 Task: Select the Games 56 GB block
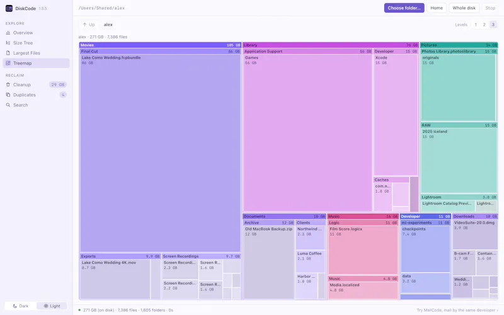307,133
